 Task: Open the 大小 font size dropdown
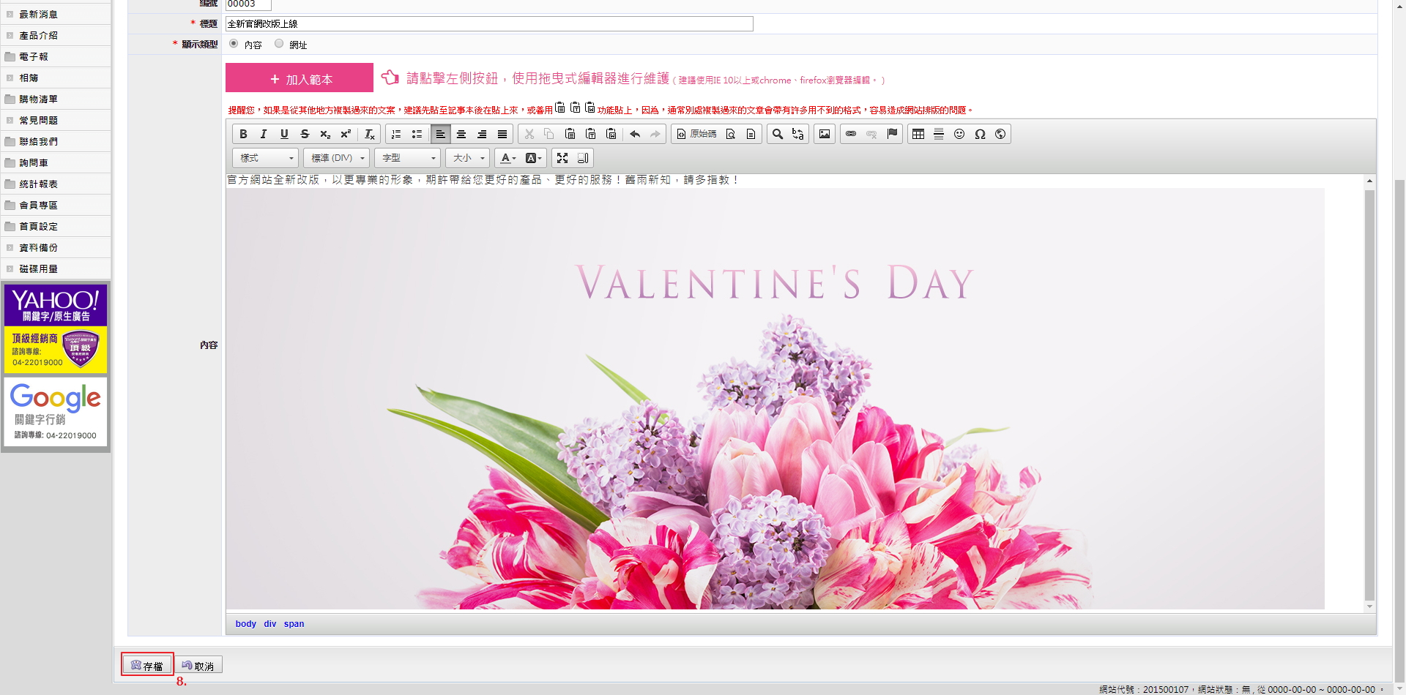pyautogui.click(x=468, y=158)
